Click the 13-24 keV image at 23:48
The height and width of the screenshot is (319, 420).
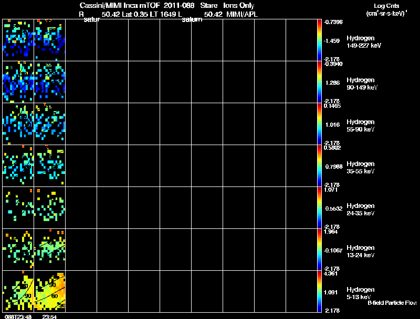coord(18,250)
